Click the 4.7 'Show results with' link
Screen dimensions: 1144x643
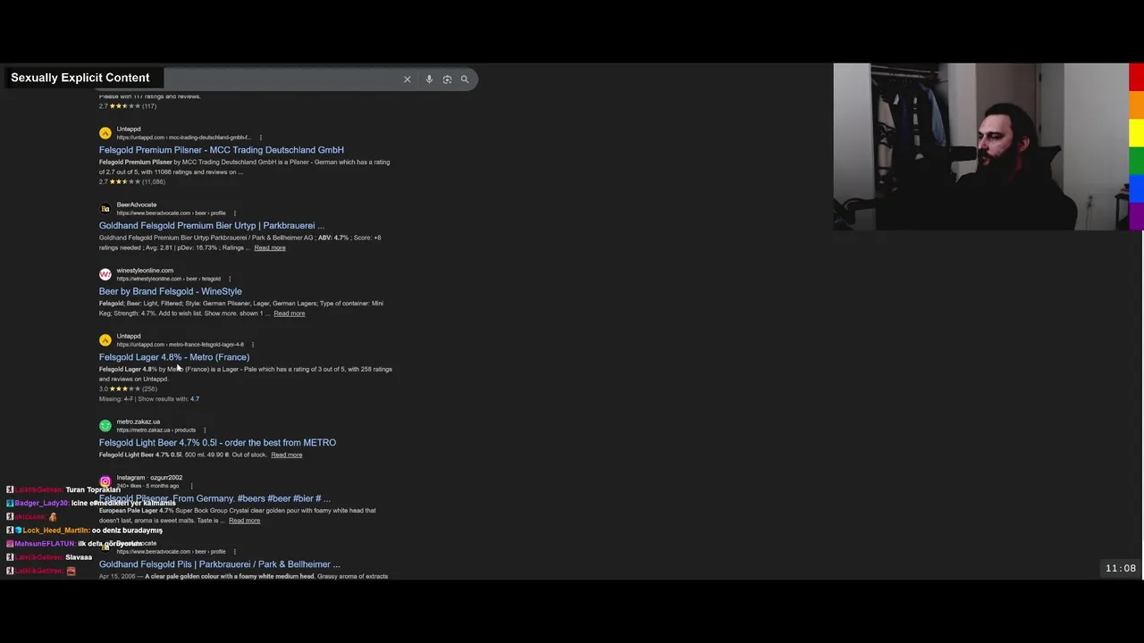(195, 399)
